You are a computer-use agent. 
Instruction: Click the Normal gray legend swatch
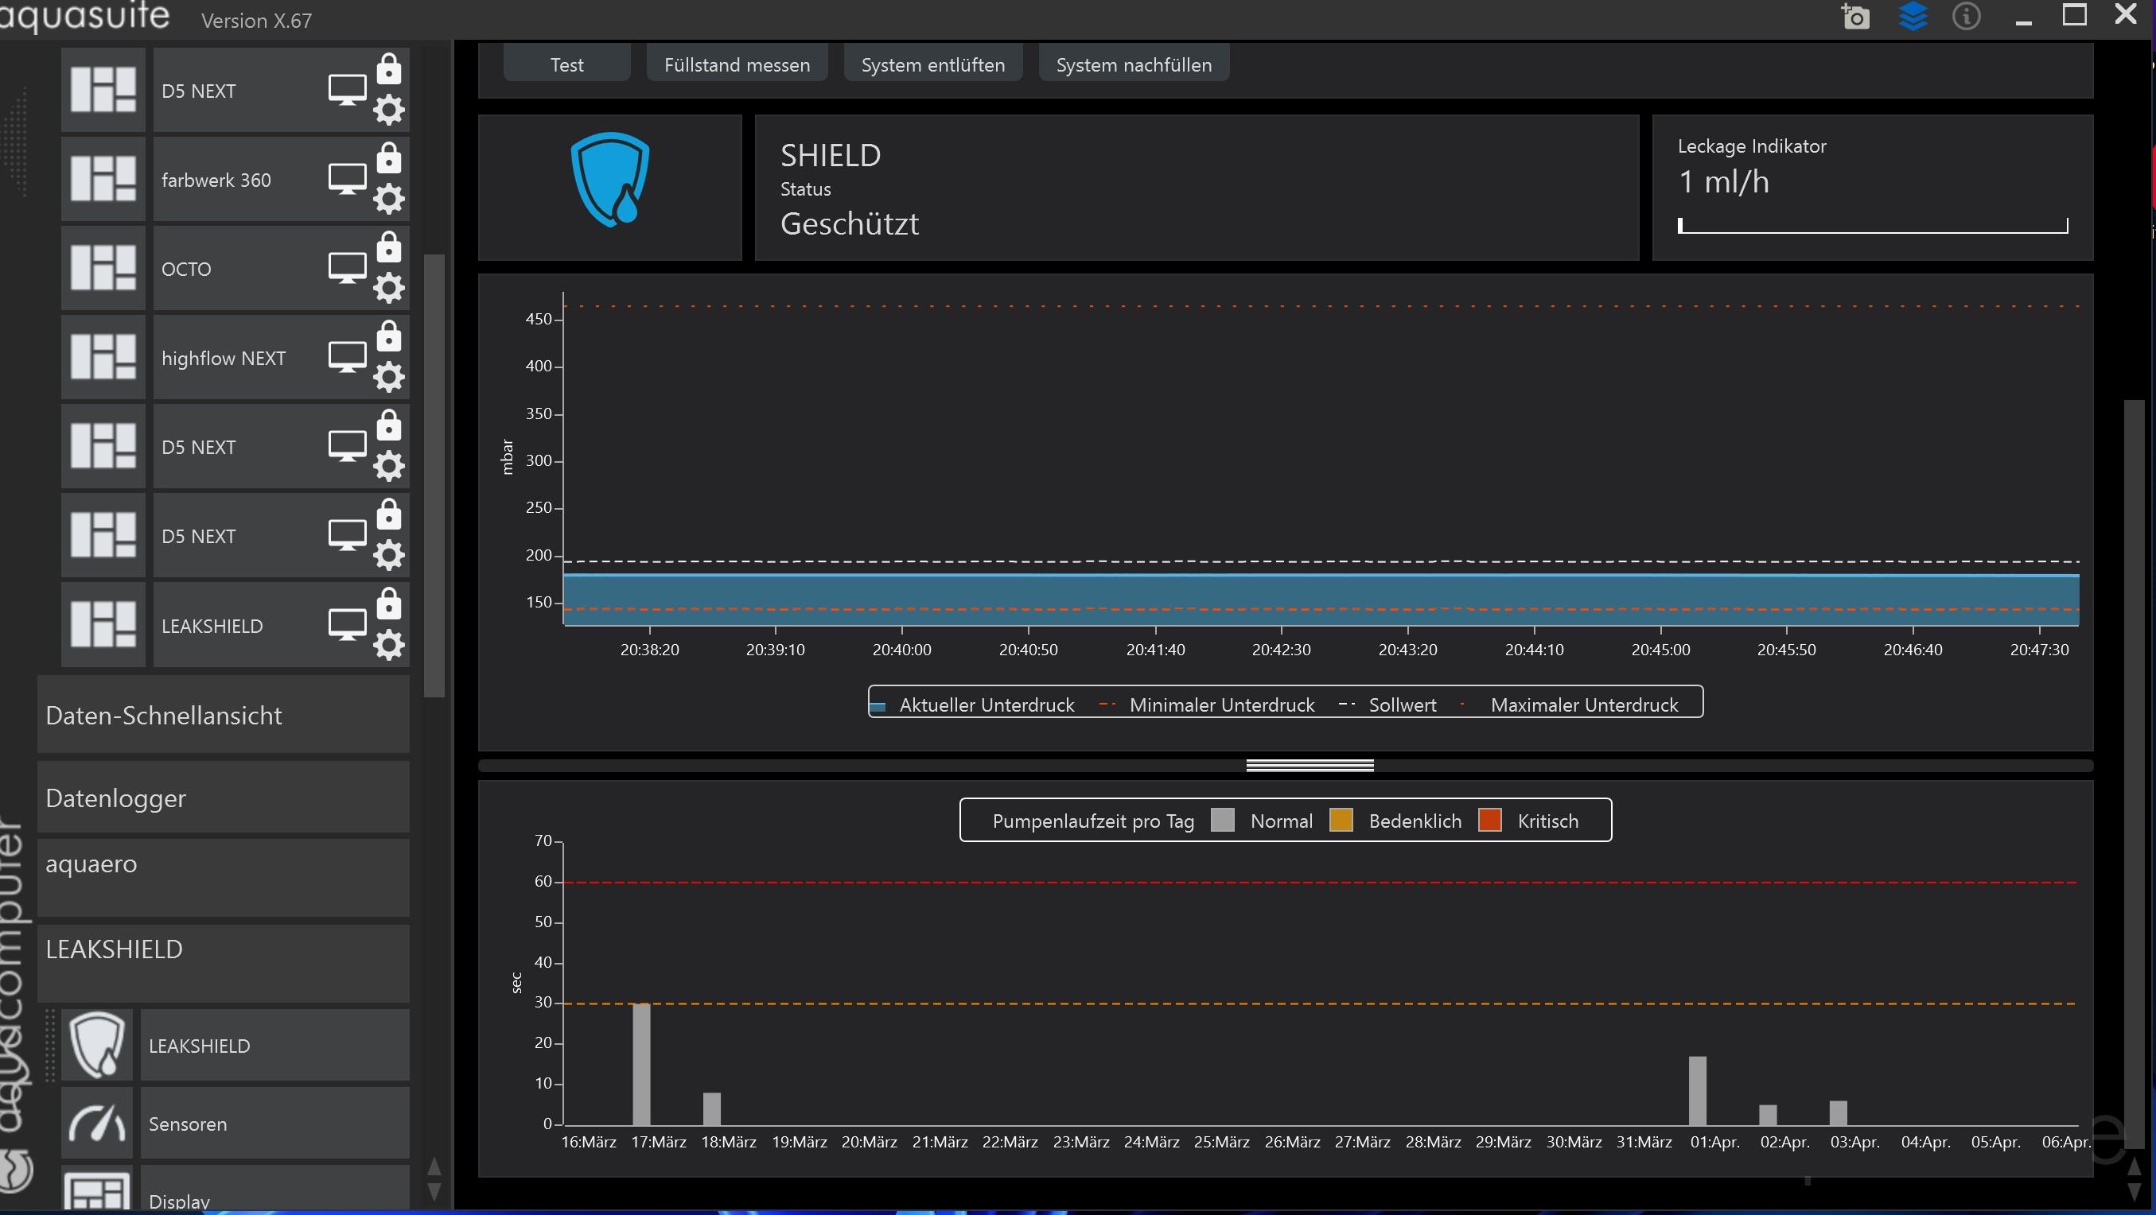click(x=1222, y=820)
